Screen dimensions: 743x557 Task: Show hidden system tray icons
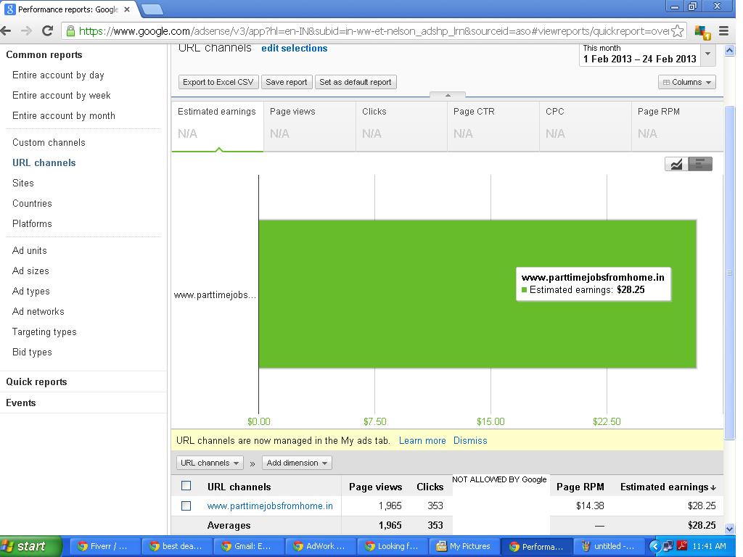[655, 546]
